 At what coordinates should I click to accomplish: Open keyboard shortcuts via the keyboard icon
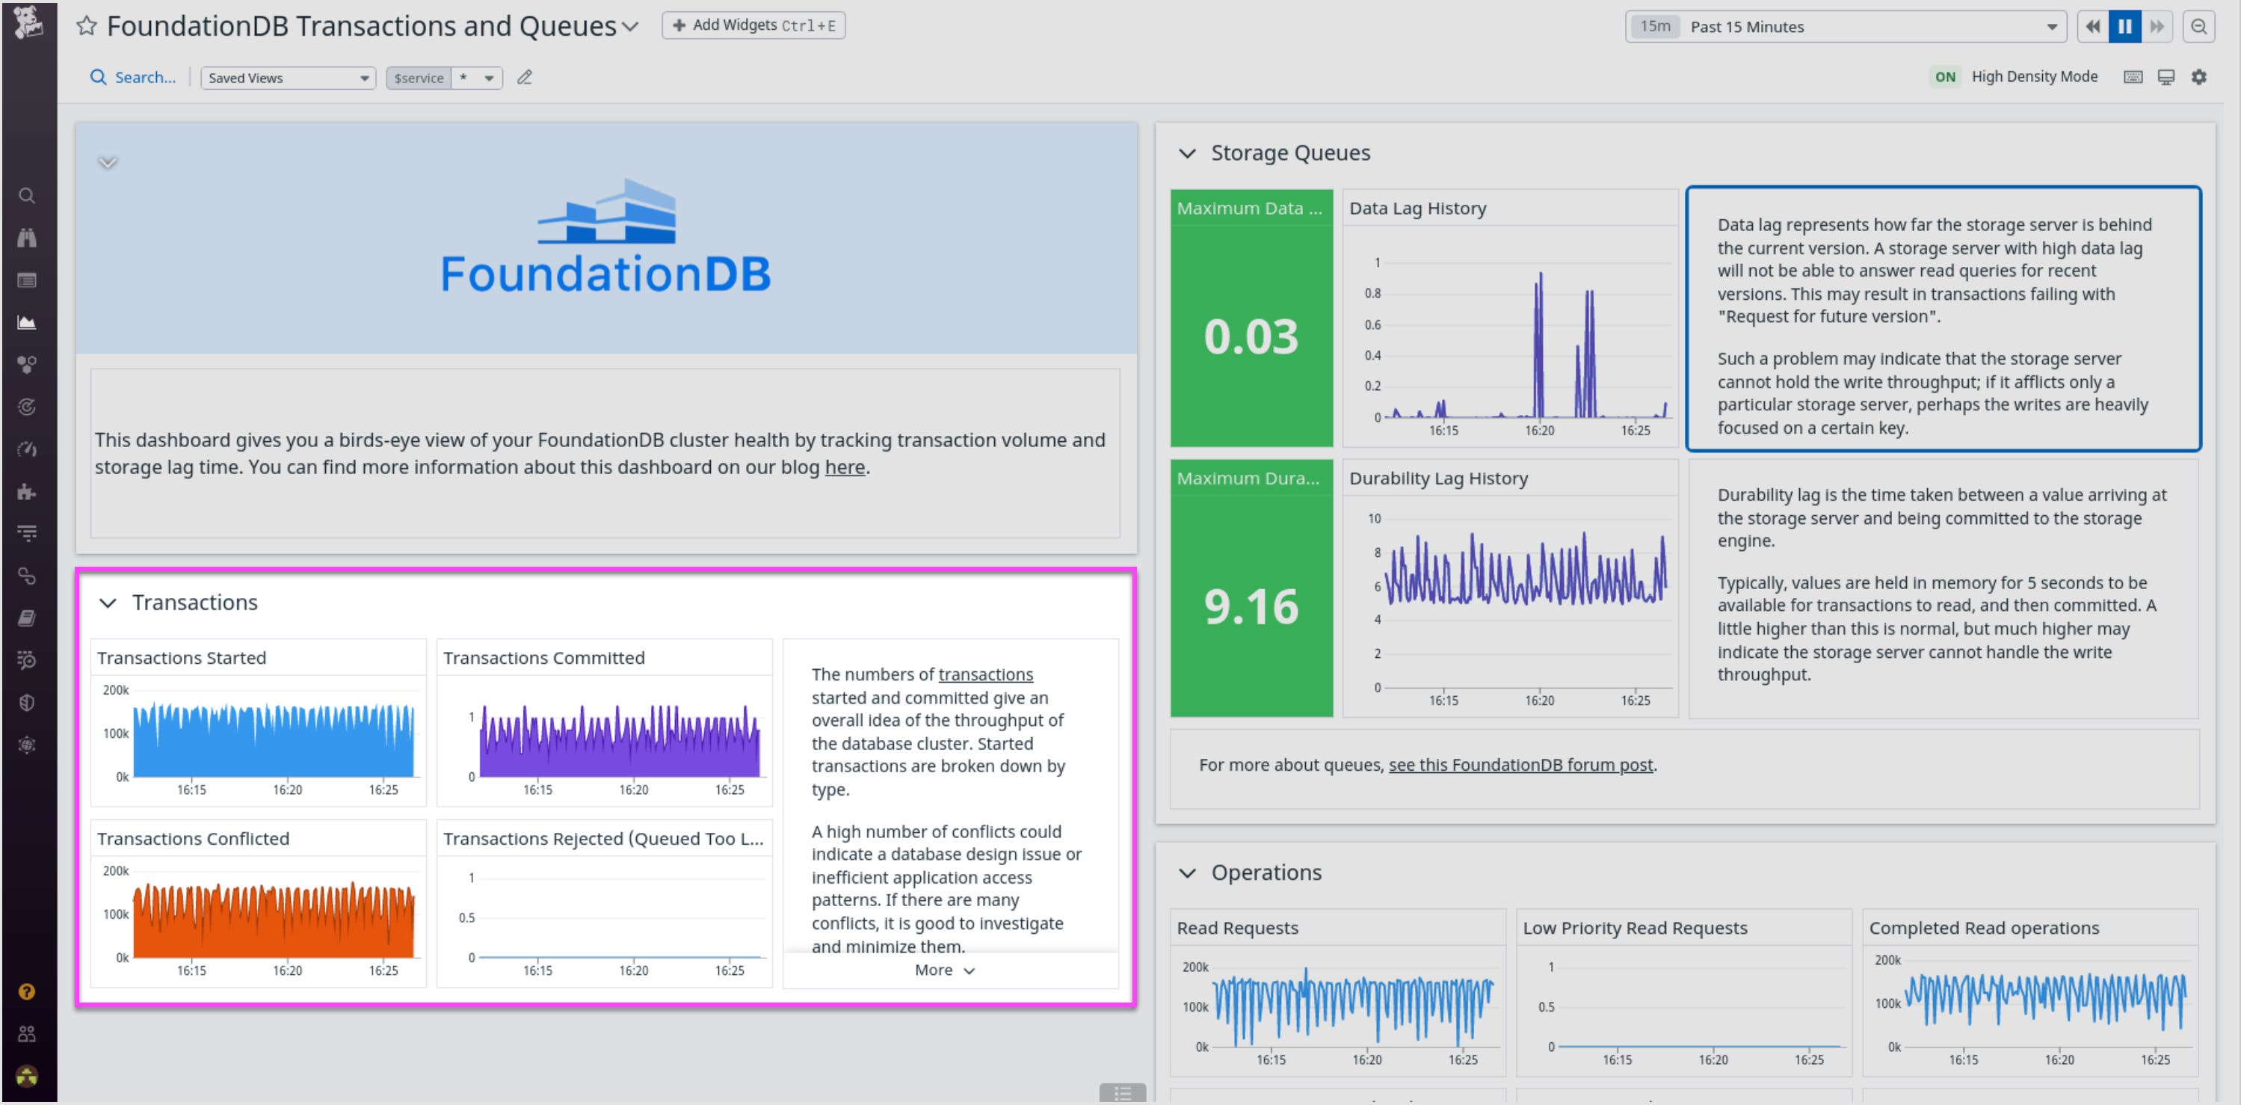(2133, 76)
